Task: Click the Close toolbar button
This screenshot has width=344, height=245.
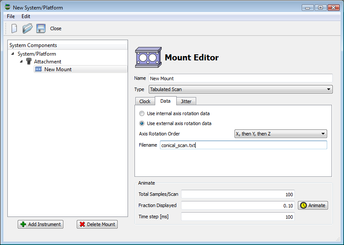Action: tap(56, 28)
